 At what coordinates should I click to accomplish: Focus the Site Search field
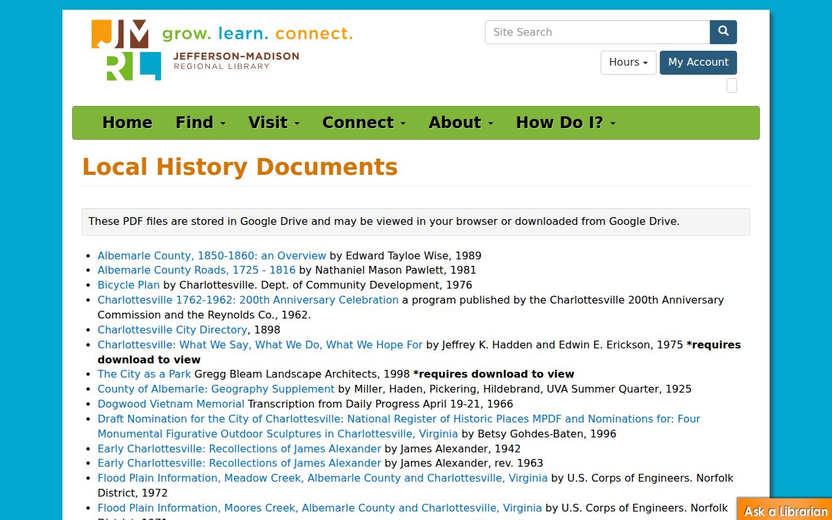click(x=597, y=32)
